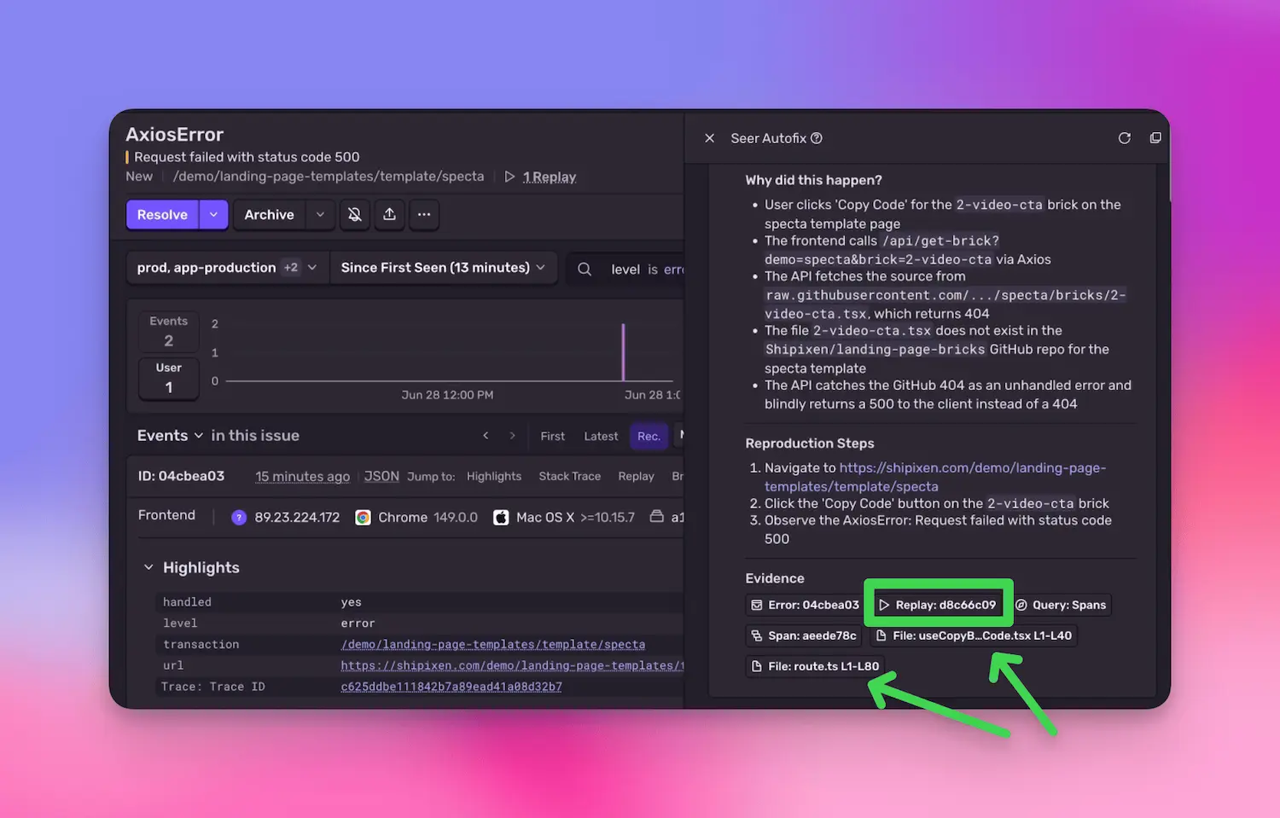1280x818 pixels.
Task: Click the search magnifier icon
Action: pos(585,270)
